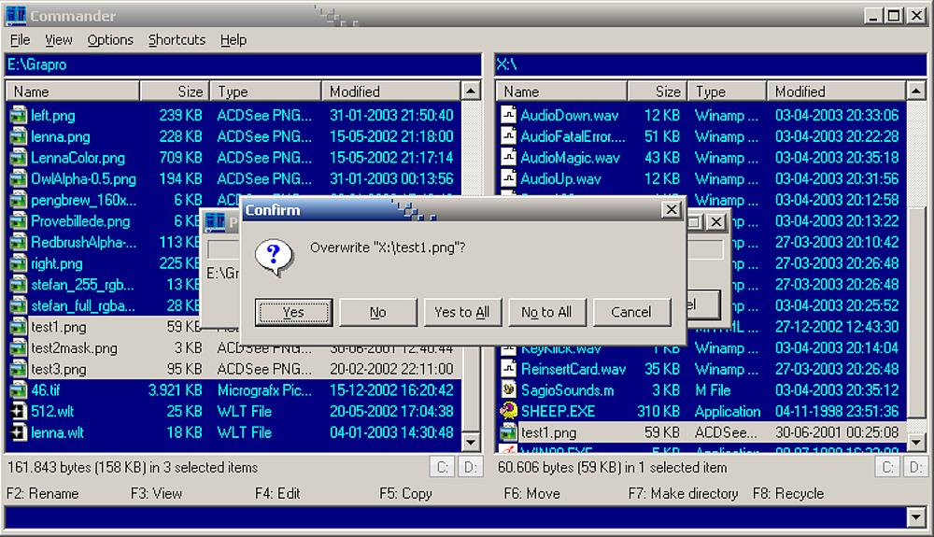Click left panel scrollbar down arrow
This screenshot has height=537, width=934.
pyautogui.click(x=471, y=442)
